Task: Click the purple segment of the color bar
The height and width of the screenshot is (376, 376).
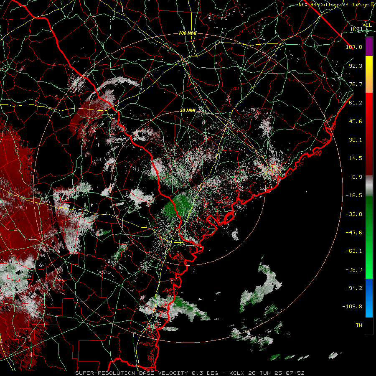Action: point(369,47)
